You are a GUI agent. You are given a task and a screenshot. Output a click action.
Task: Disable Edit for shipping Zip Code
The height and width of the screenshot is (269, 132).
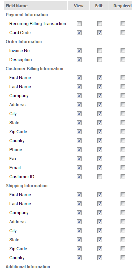coord(100,249)
